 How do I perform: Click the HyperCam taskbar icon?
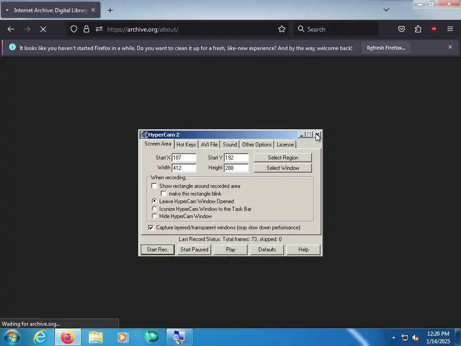pyautogui.click(x=179, y=337)
